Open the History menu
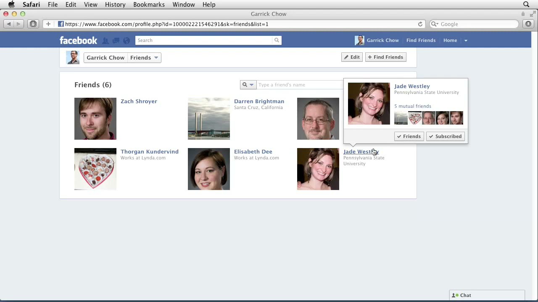Screen dimensions: 538x302 (x=115, y=5)
